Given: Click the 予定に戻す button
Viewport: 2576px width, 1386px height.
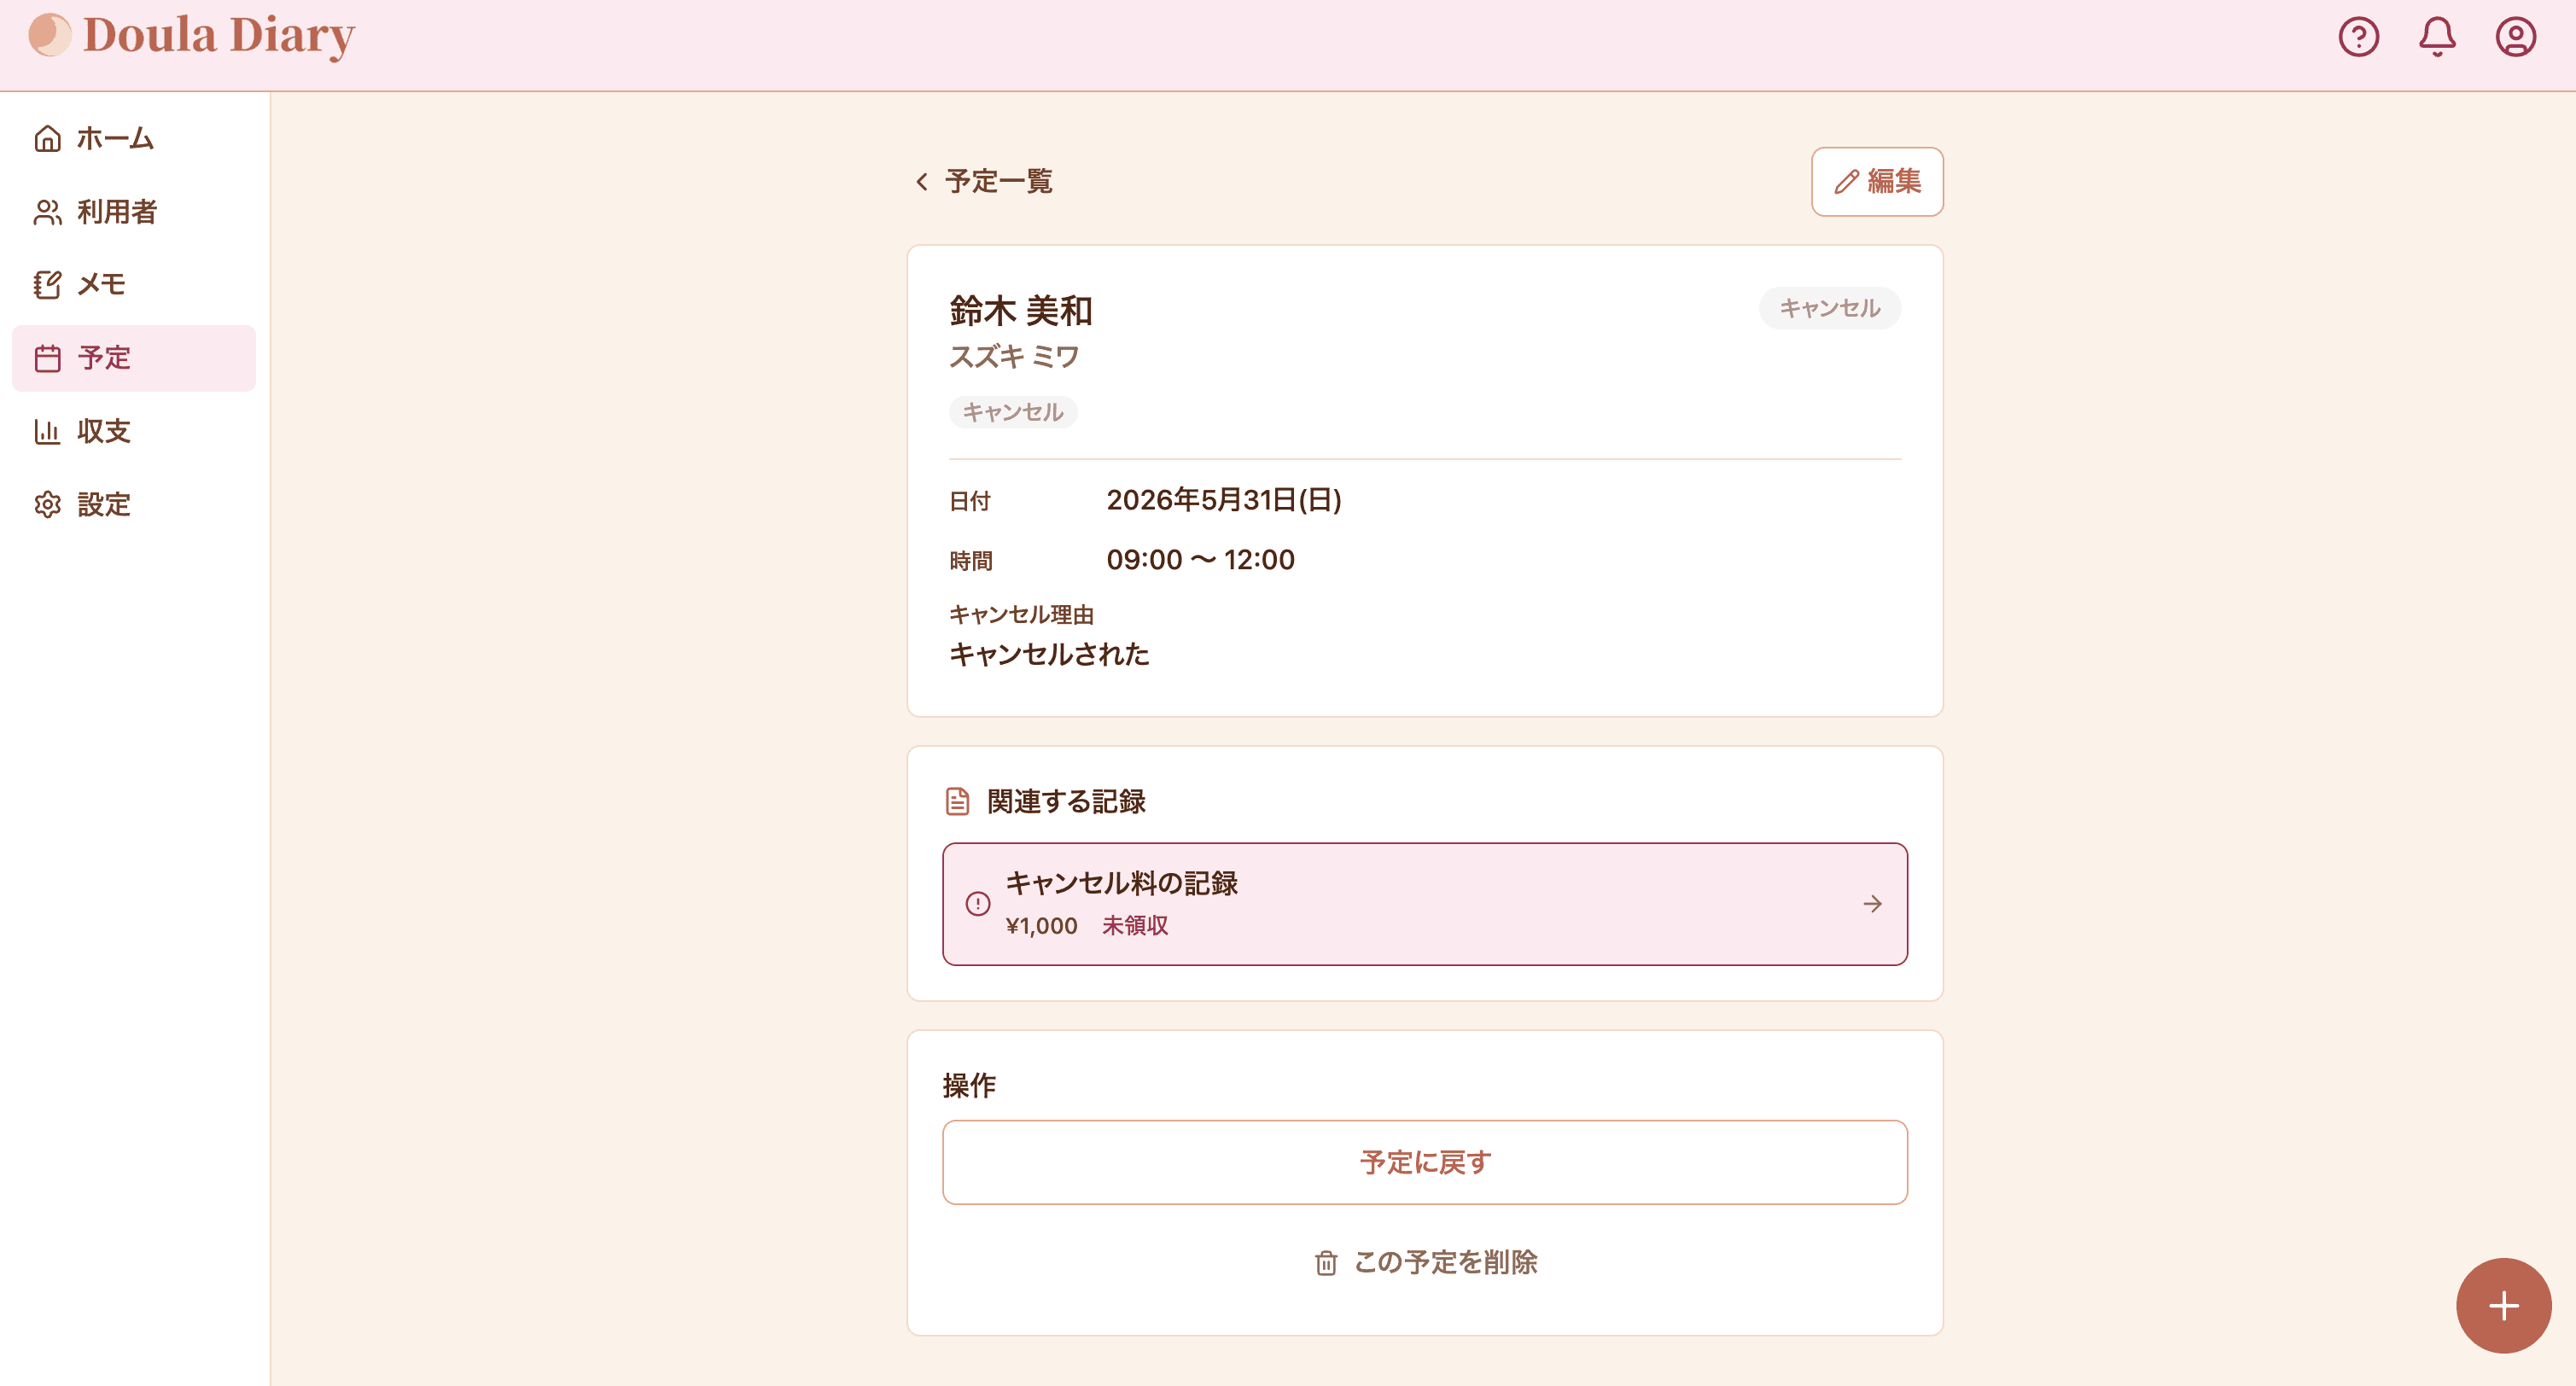Looking at the screenshot, I should 1424,1162.
